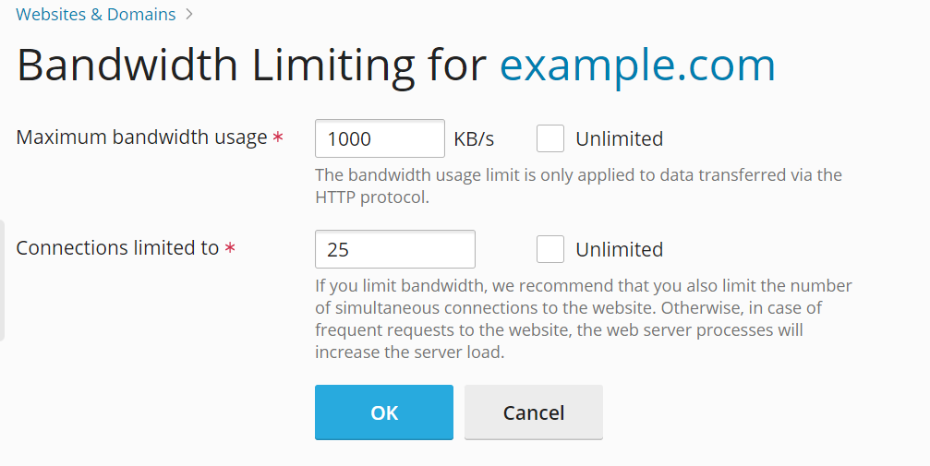Viewport: 930px width, 466px height.
Task: Enable Unlimited checkbox for maximum bandwidth usage
Action: 550,139
